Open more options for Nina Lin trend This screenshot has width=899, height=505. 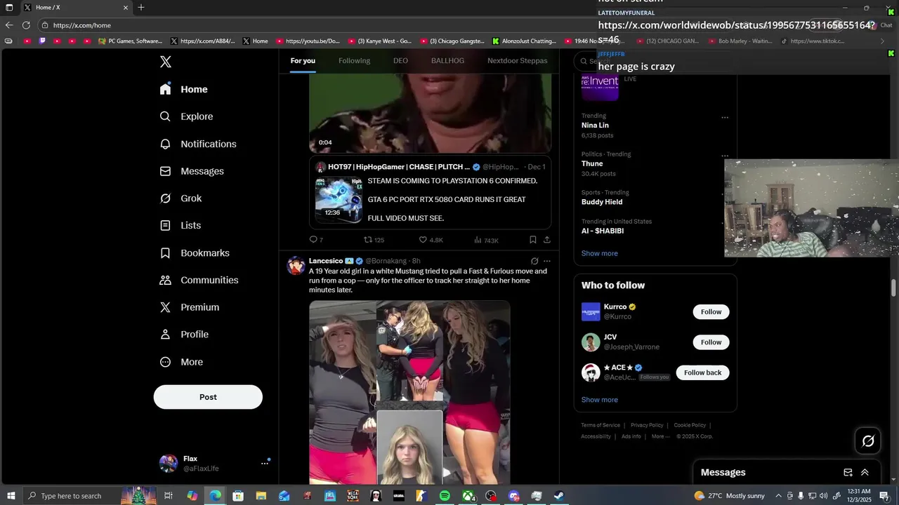(x=725, y=118)
